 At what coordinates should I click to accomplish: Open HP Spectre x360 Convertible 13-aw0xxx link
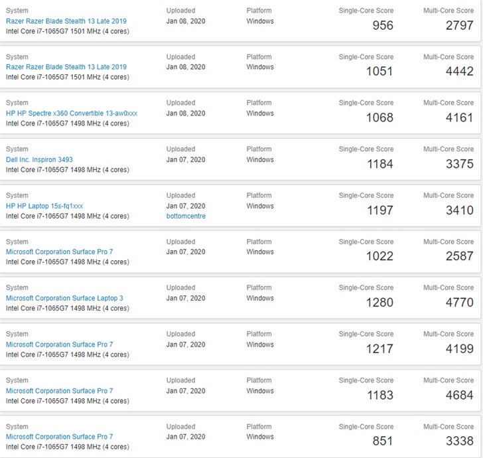point(72,114)
